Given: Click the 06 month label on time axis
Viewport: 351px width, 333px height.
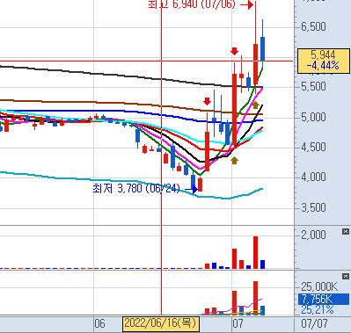Looking at the screenshot, I should [99, 323].
